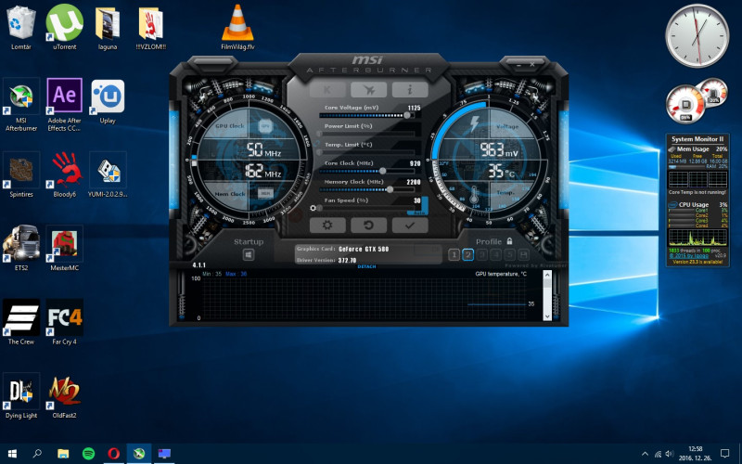Click the link icon beside Temp. Limit
742x464 pixels.
(x=316, y=143)
